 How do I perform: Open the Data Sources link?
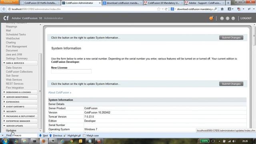click(14, 68)
